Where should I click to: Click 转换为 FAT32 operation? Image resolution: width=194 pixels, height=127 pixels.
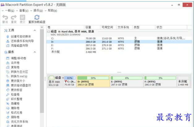click(19, 76)
